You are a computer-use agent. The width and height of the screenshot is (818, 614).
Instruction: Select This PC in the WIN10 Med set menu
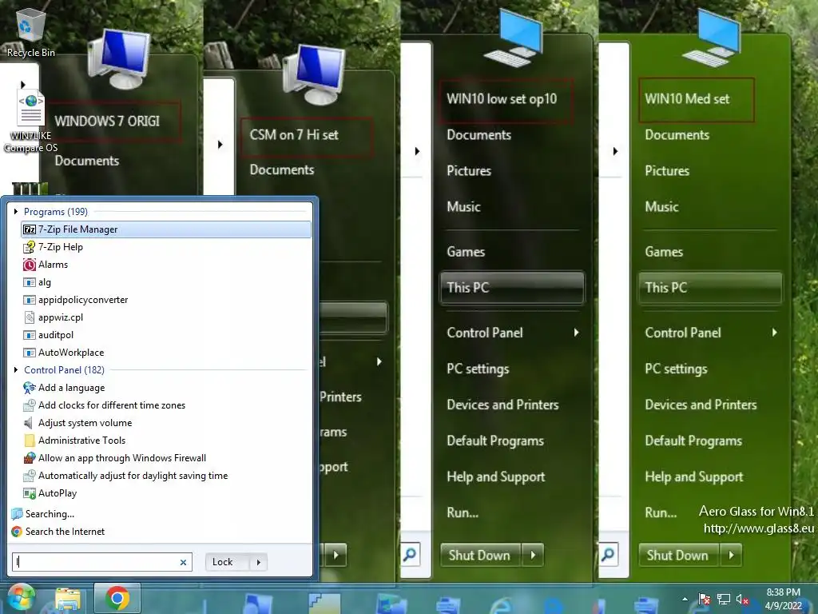tap(709, 288)
